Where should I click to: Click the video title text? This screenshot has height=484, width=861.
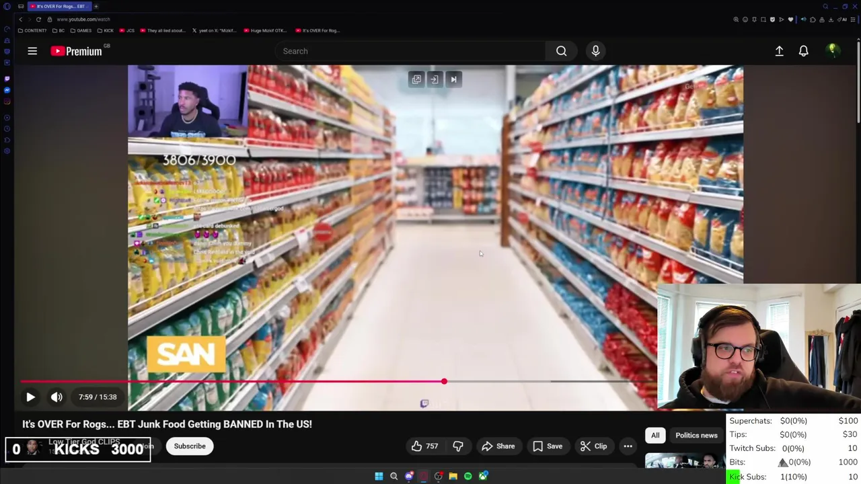tap(167, 424)
